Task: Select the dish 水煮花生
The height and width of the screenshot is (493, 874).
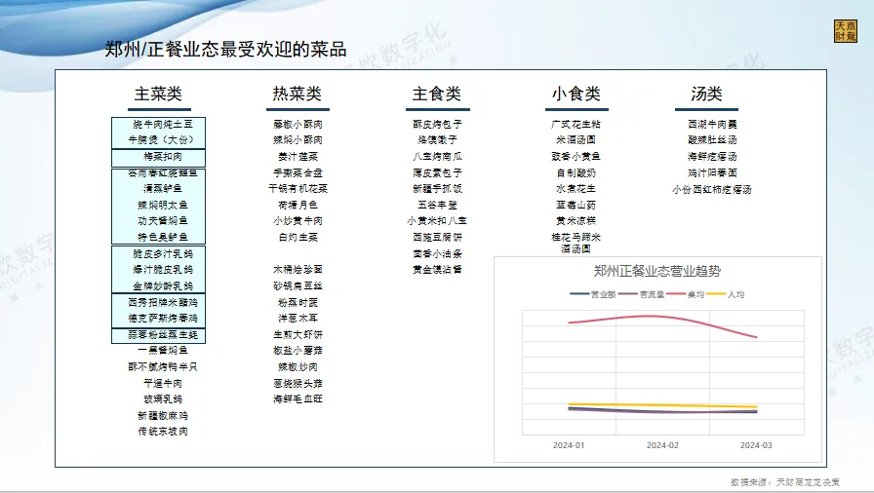Action: point(576,189)
